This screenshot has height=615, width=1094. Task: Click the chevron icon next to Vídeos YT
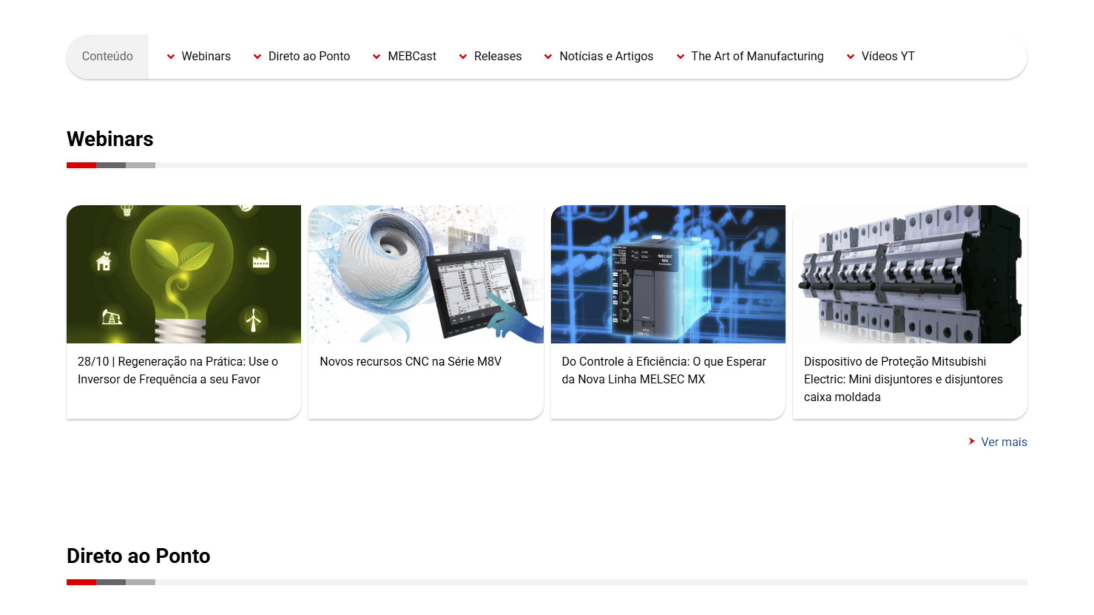[x=850, y=56]
